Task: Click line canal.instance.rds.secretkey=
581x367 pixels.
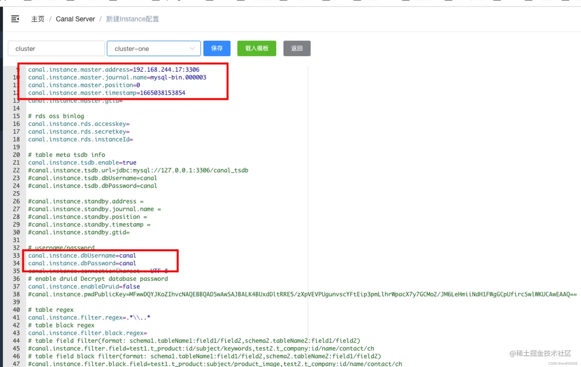Action: [x=79, y=132]
